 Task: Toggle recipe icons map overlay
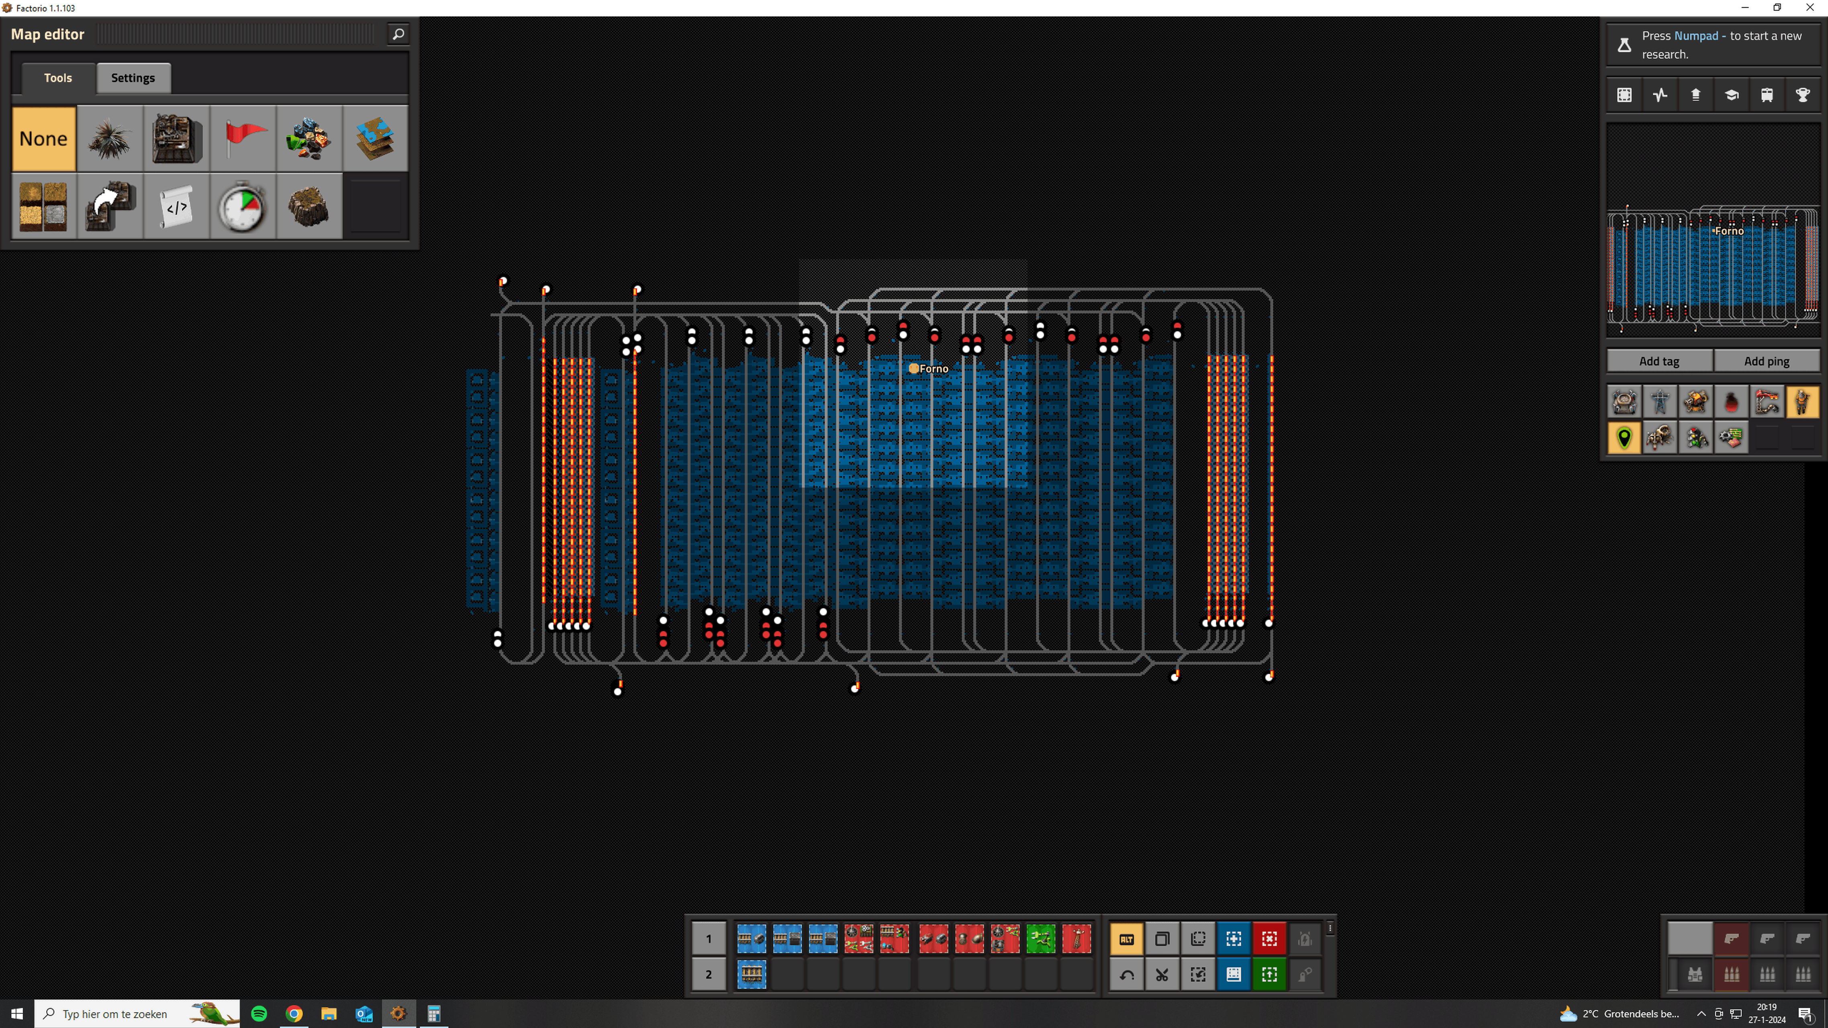[1732, 438]
